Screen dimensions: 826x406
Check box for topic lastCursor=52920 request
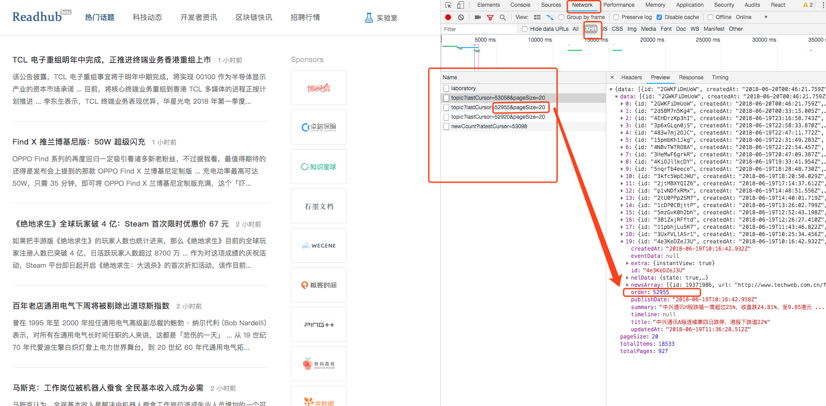point(446,117)
